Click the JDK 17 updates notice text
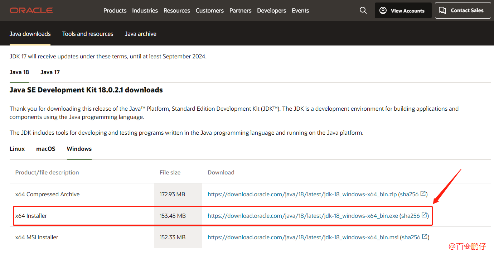This screenshot has width=494, height=259. (x=108, y=57)
